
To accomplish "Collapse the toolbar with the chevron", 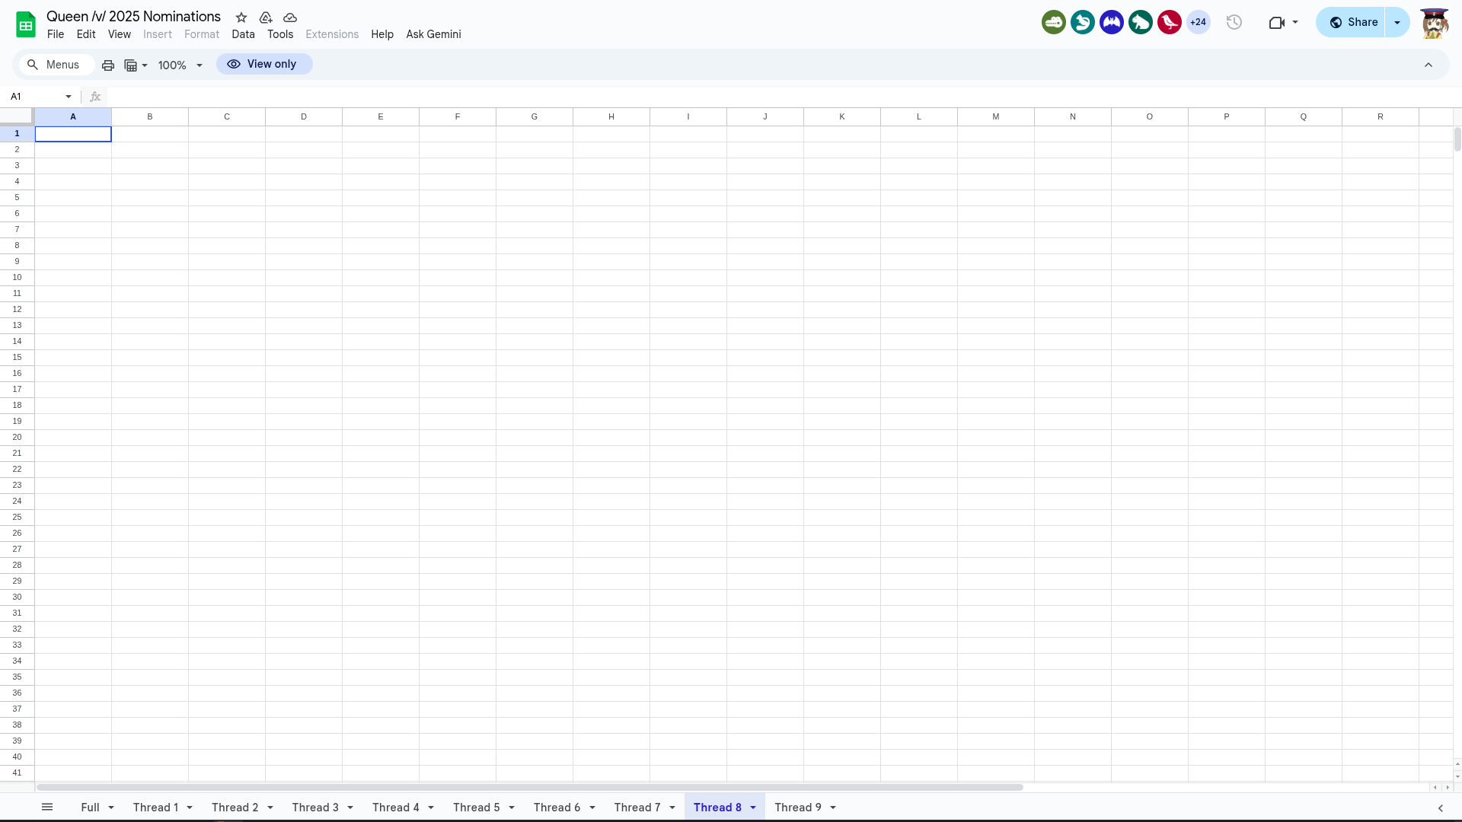I will 1428,65.
